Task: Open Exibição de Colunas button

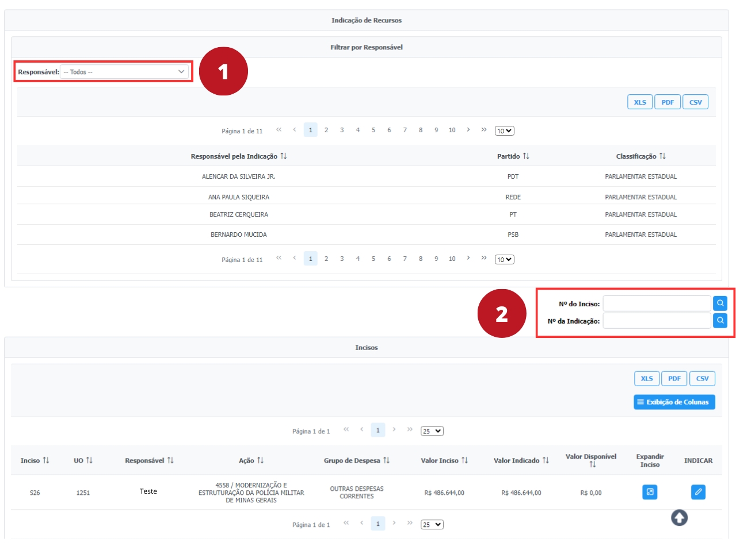Action: (x=674, y=402)
